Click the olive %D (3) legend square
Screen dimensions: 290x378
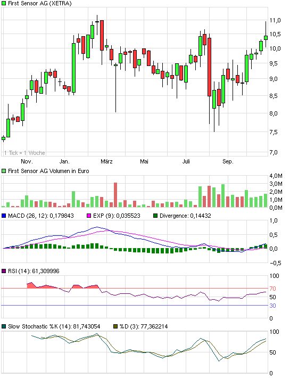point(115,326)
